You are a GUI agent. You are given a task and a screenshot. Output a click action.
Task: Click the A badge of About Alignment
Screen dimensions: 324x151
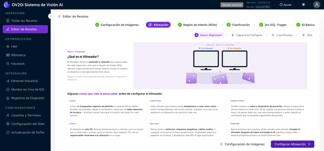click(197, 35)
